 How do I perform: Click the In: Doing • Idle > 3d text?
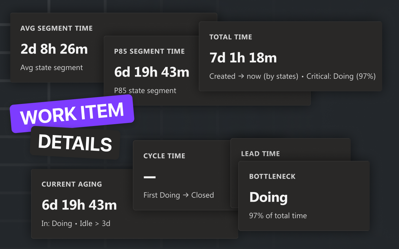point(76,223)
